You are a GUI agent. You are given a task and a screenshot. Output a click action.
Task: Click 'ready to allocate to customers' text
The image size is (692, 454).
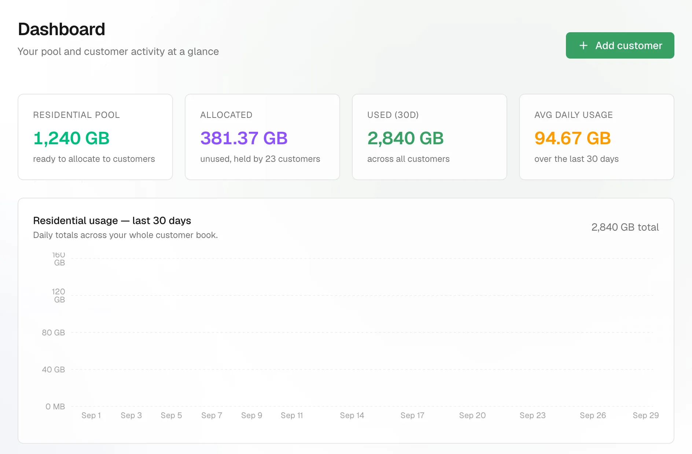[94, 159]
